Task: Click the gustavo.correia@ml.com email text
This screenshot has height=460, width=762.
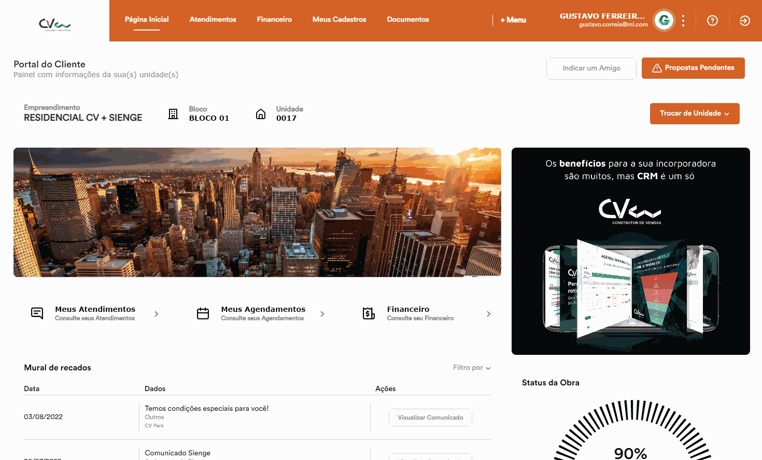Action: click(613, 24)
